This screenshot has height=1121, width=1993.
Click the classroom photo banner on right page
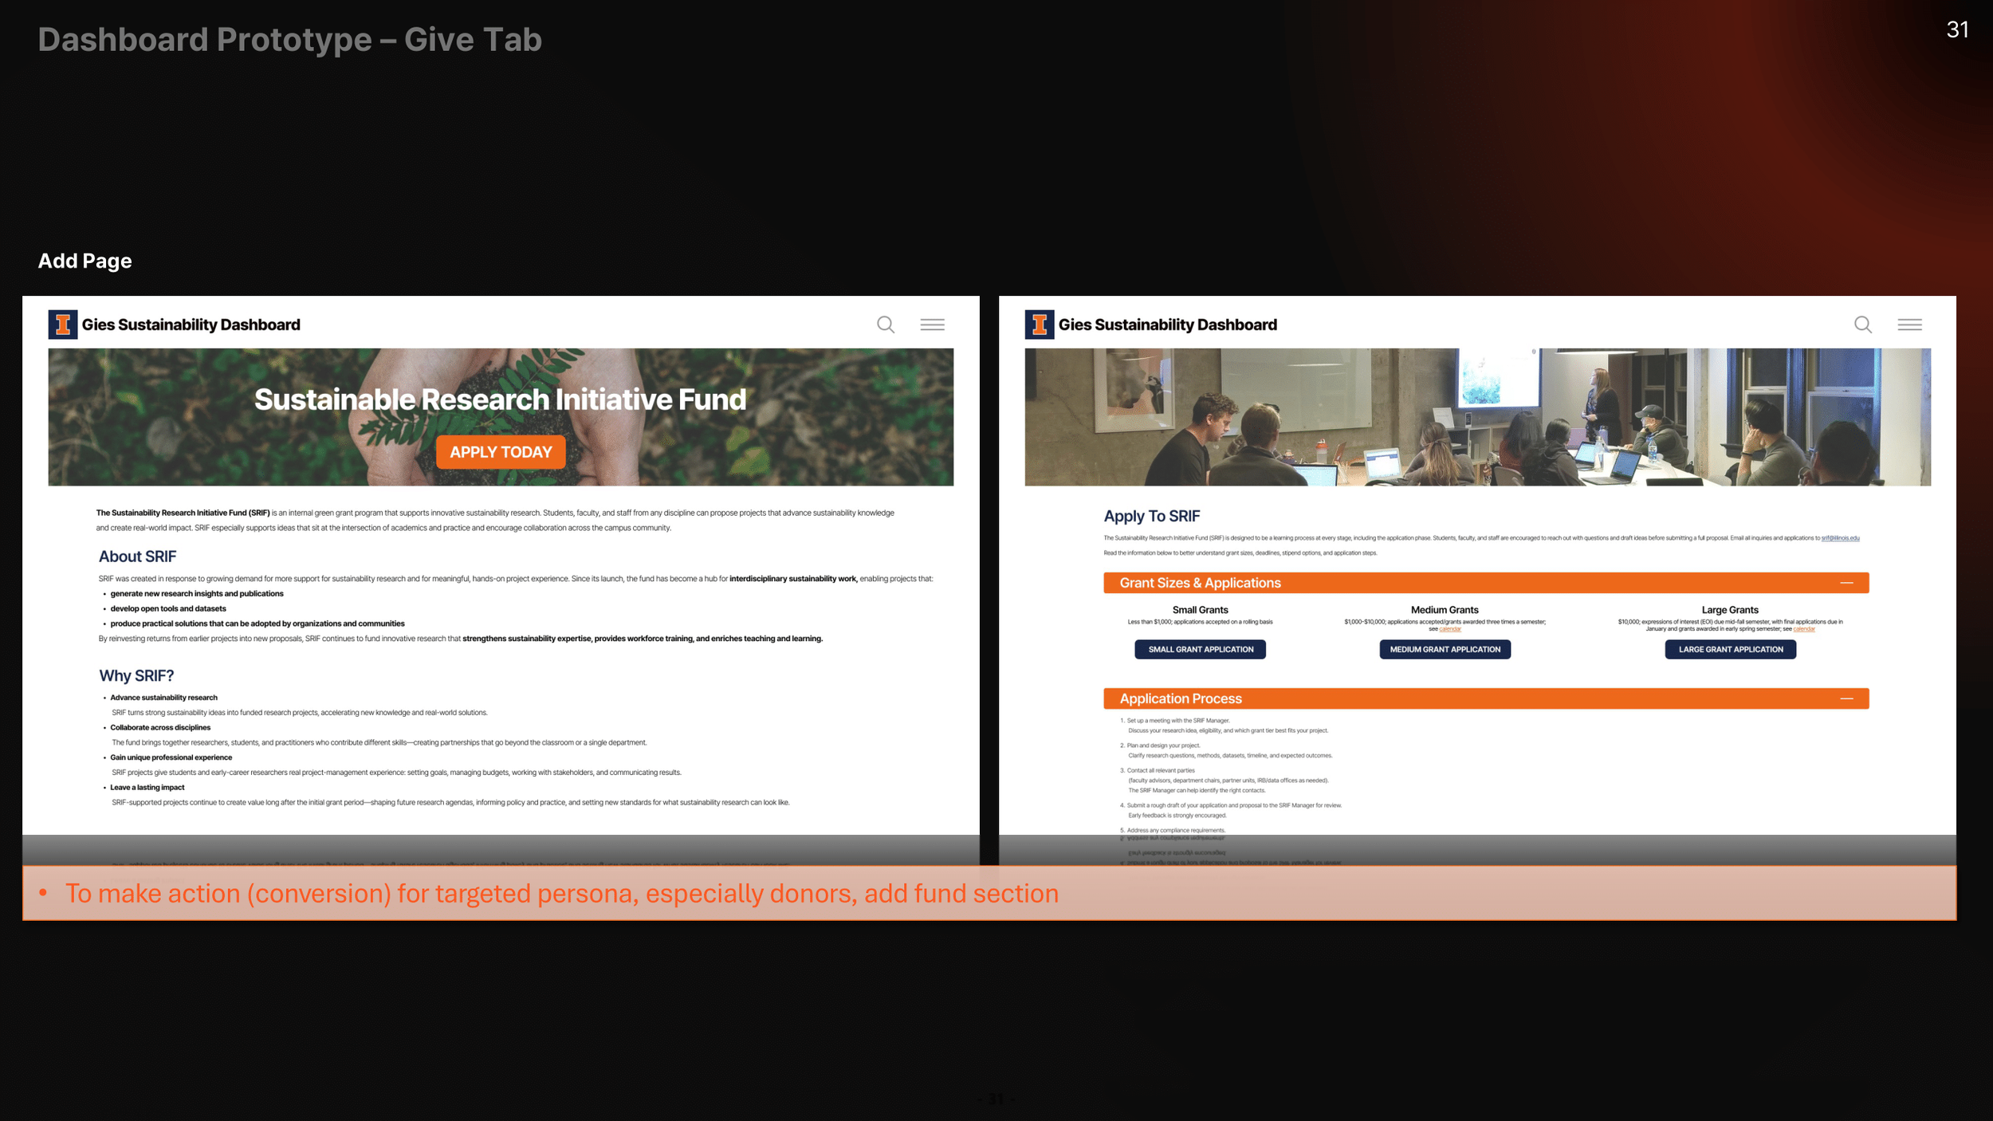(1477, 417)
